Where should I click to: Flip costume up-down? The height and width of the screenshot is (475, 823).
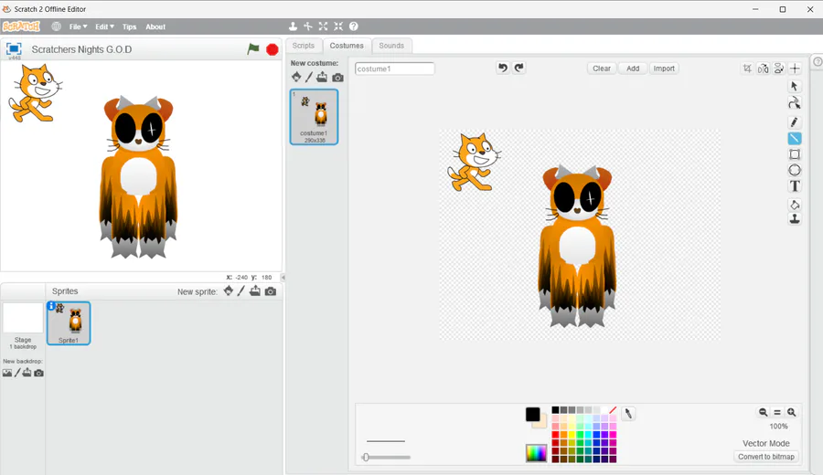pyautogui.click(x=779, y=69)
